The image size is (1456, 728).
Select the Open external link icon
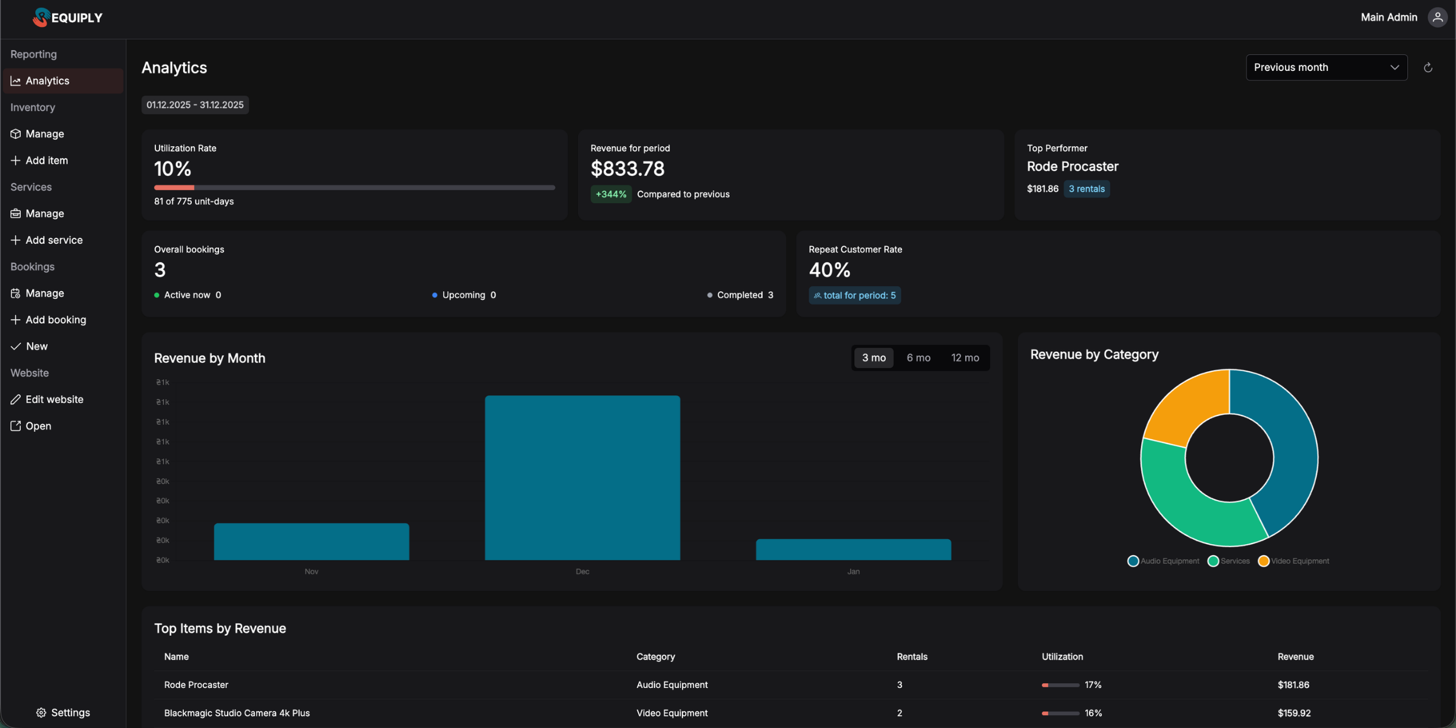[16, 426]
